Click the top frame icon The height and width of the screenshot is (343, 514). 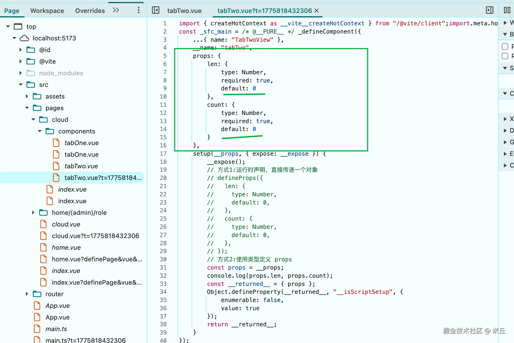18,27
